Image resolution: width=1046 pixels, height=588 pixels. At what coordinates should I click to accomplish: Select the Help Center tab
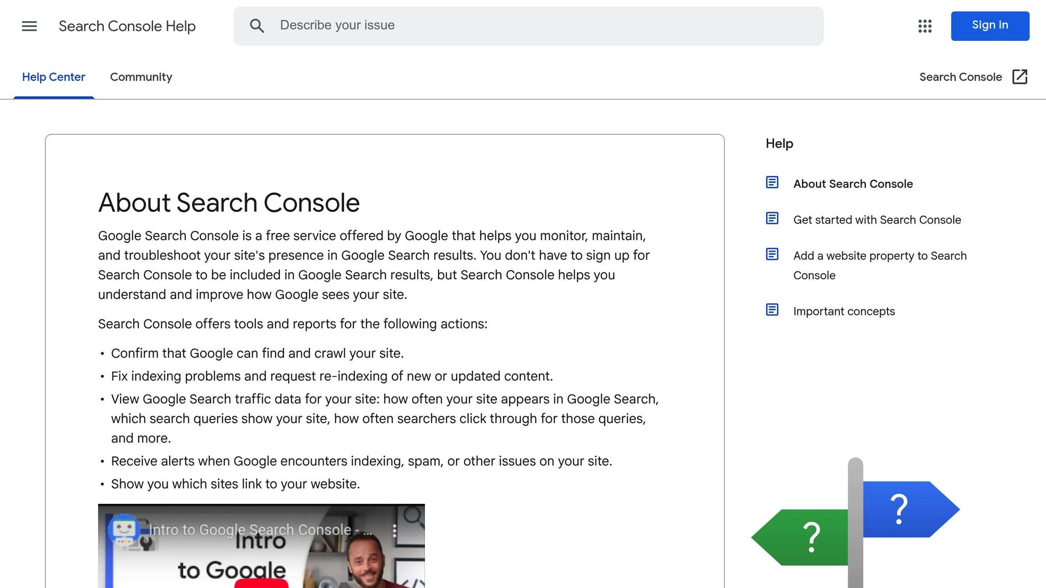point(54,77)
